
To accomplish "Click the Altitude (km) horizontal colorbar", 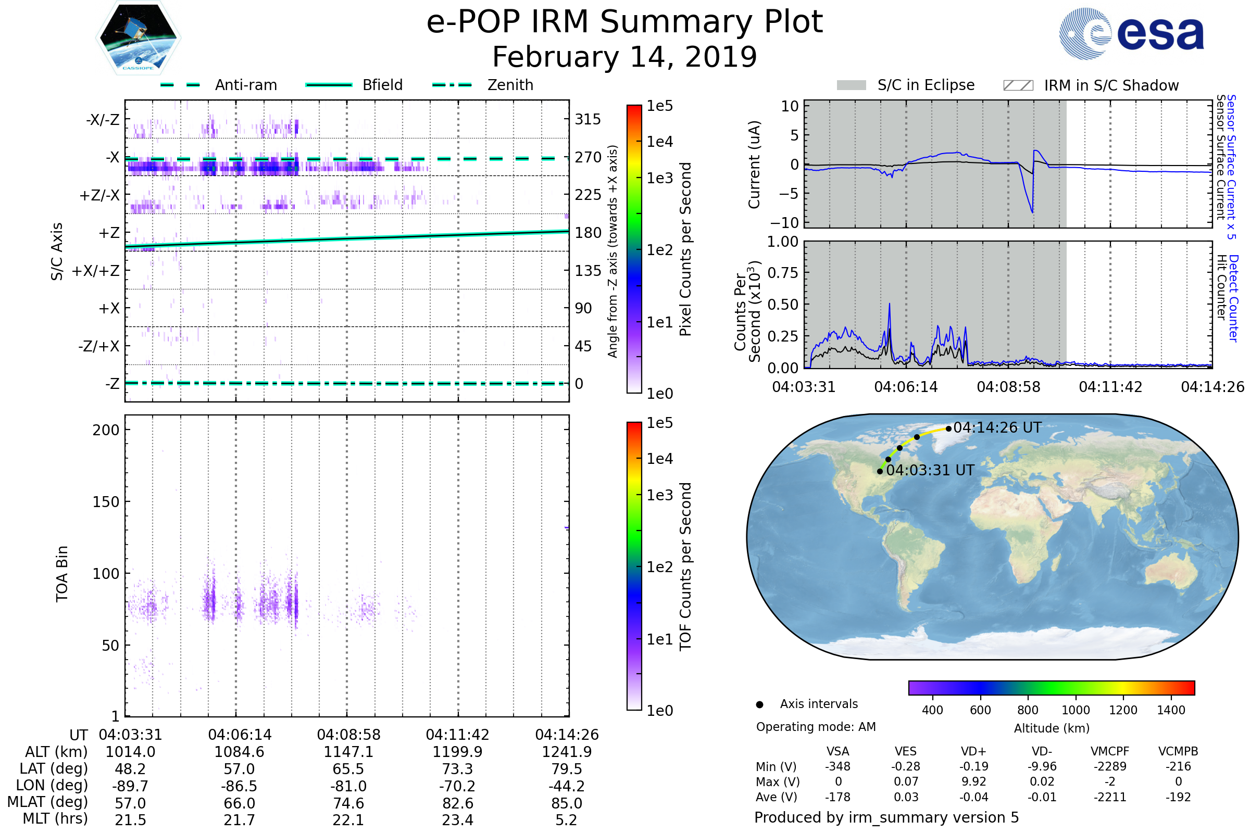I will point(1051,687).
